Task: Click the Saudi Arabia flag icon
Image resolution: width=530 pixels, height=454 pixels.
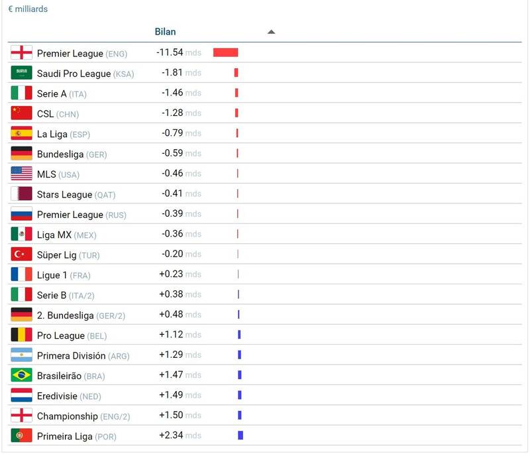Action: 21,74
